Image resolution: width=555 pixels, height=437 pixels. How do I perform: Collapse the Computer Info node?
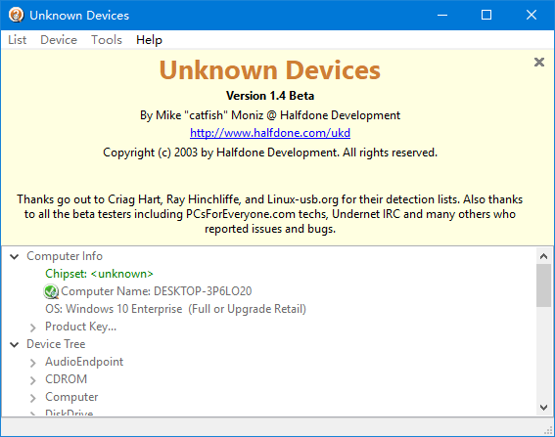(14, 257)
